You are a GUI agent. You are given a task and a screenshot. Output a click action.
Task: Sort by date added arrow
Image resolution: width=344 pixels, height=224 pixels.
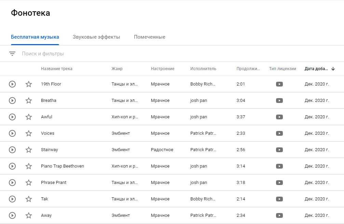pyautogui.click(x=333, y=69)
